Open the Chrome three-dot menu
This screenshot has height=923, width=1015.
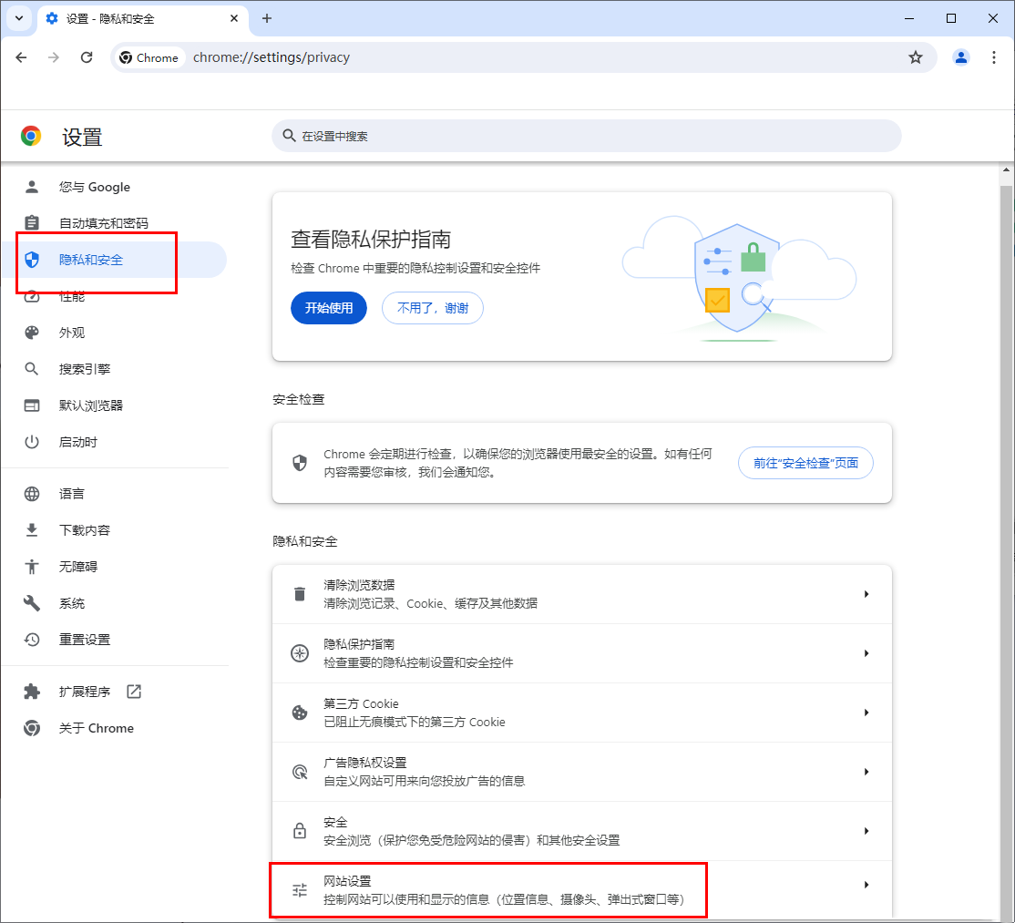[994, 57]
